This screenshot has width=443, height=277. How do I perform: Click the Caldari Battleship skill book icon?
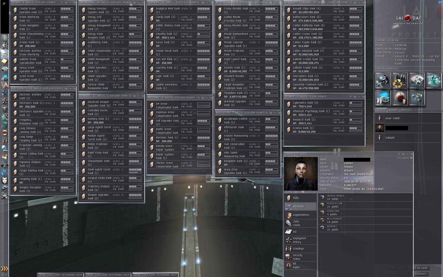(x=288, y=27)
